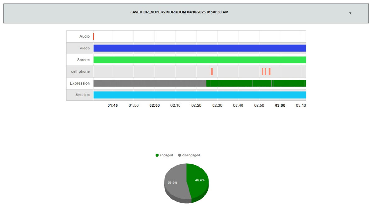The height and width of the screenshot is (207, 374).
Task: Expand the session header dropdown arrow
Action: (350, 13)
